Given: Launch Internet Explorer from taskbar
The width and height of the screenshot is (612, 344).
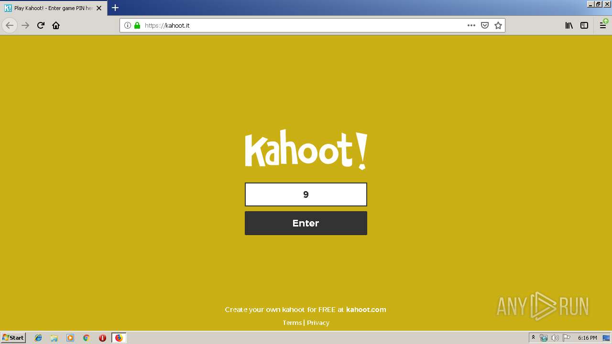Looking at the screenshot, I should pyautogui.click(x=38, y=338).
